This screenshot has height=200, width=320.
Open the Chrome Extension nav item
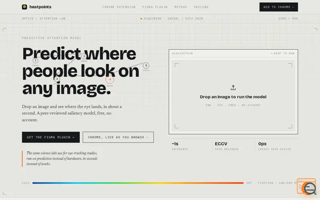(x=119, y=7)
